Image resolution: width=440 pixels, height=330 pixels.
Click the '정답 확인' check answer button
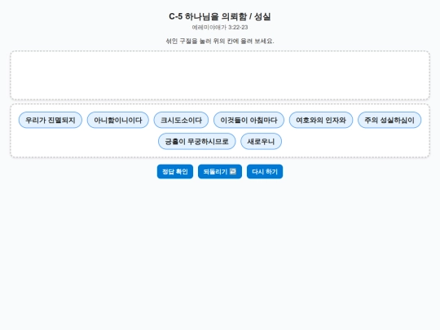click(x=175, y=171)
